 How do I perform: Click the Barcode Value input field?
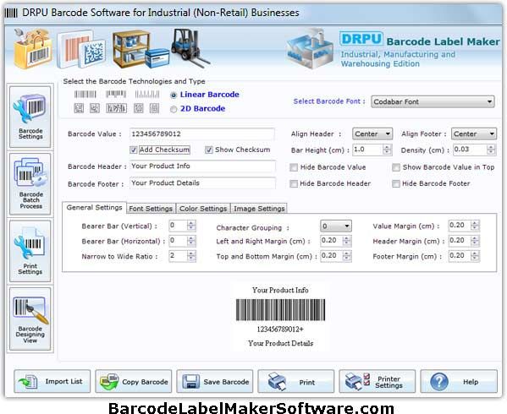click(x=202, y=133)
